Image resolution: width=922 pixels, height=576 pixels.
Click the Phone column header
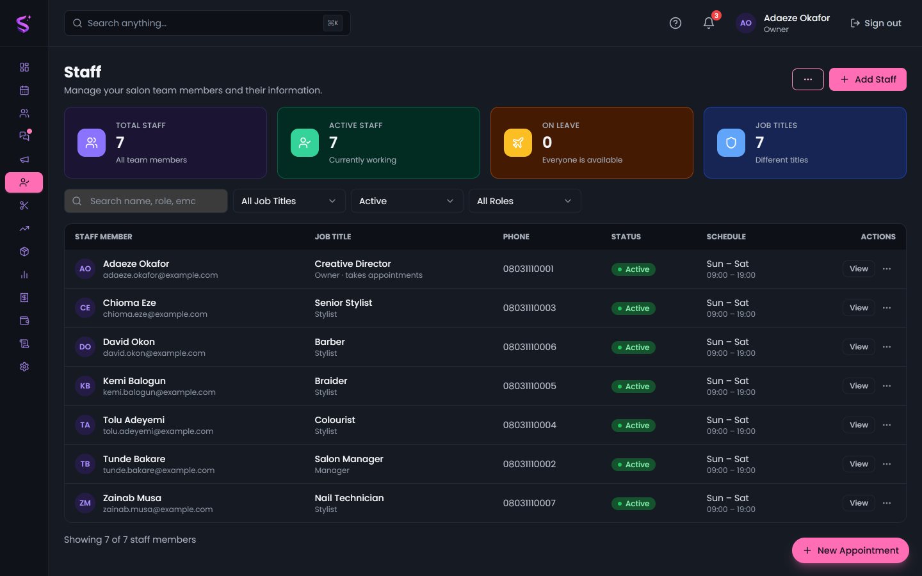coord(516,237)
